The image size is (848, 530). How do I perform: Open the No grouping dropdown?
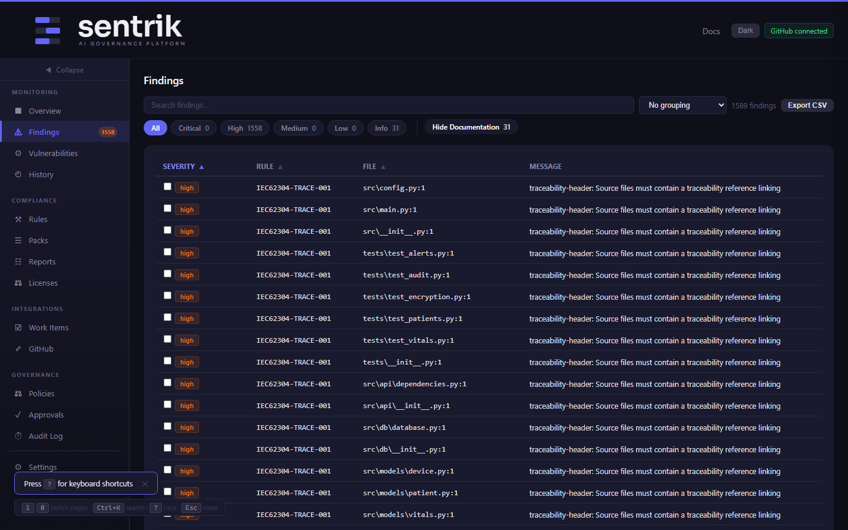(x=683, y=105)
